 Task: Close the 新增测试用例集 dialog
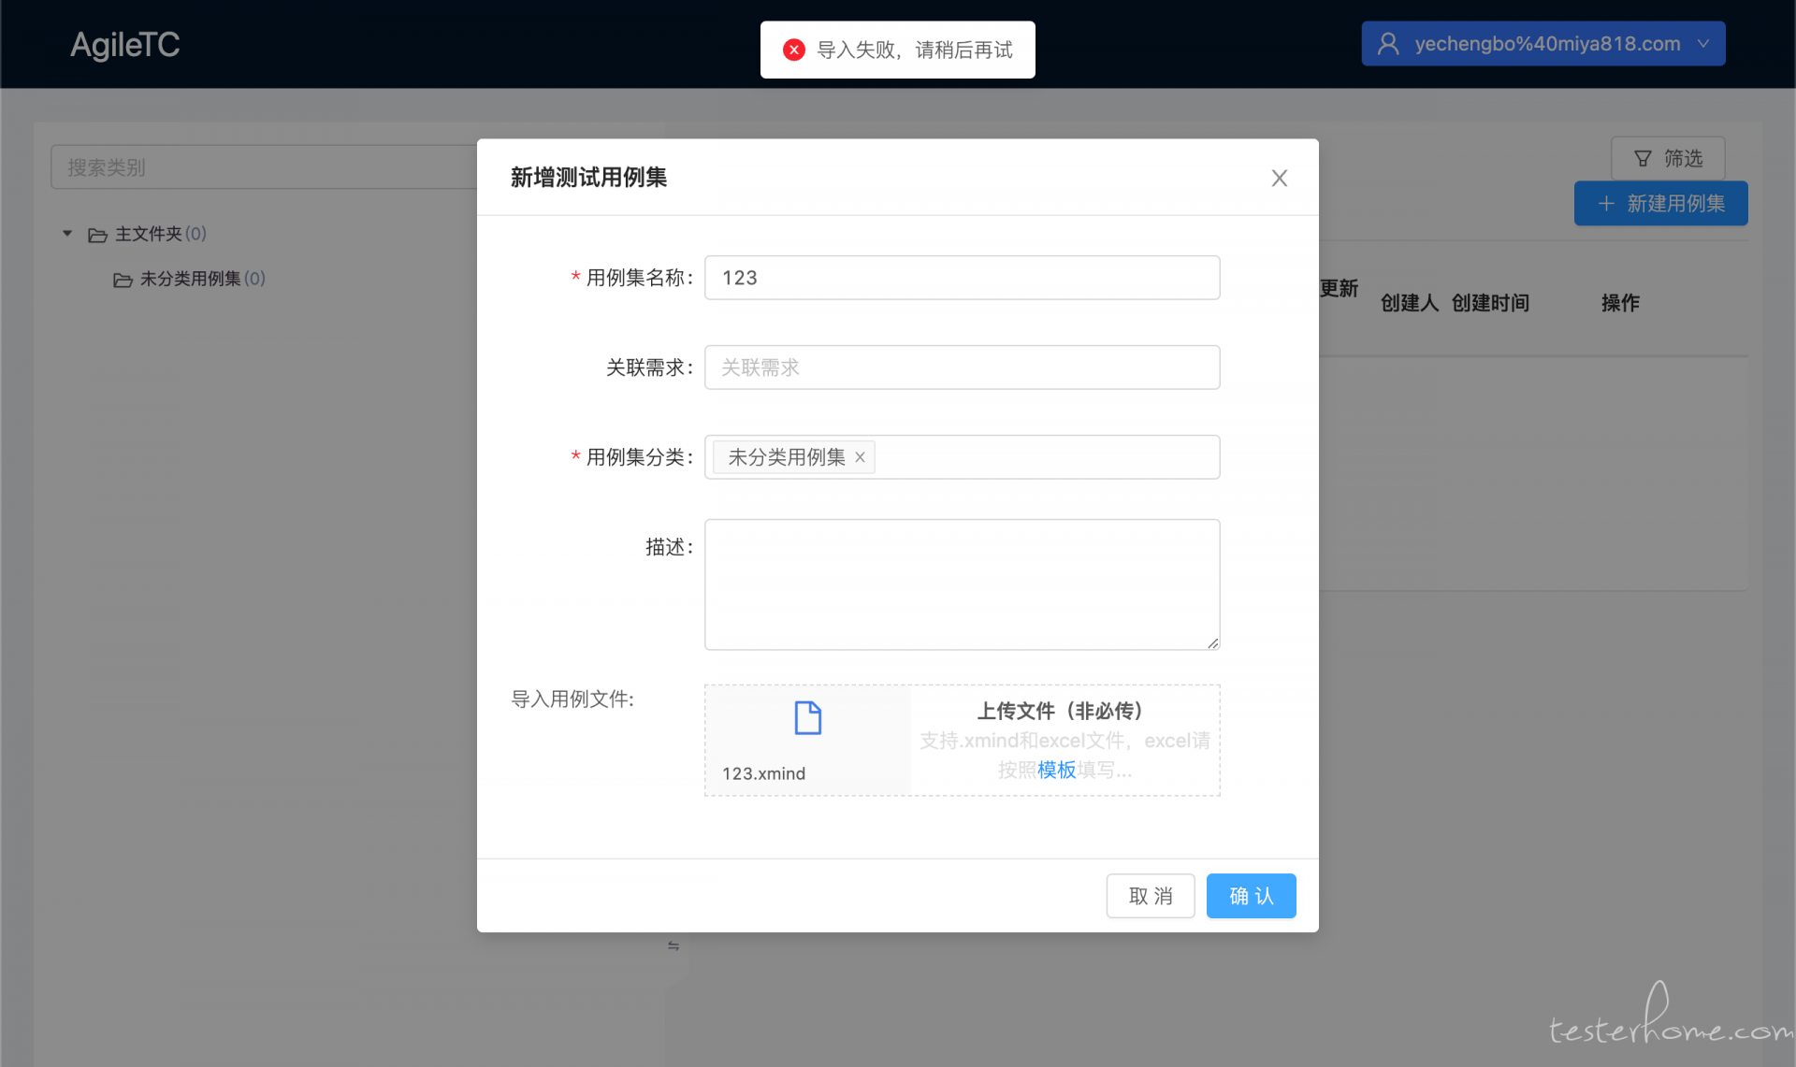(1279, 178)
